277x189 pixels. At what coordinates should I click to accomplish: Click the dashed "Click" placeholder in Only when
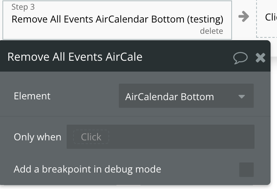tap(91, 137)
